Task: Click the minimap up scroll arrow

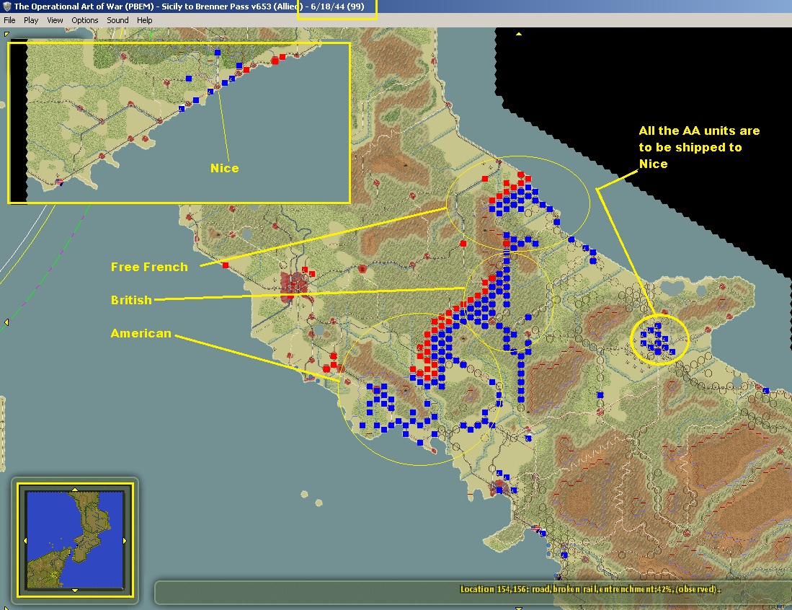Action: (75, 489)
